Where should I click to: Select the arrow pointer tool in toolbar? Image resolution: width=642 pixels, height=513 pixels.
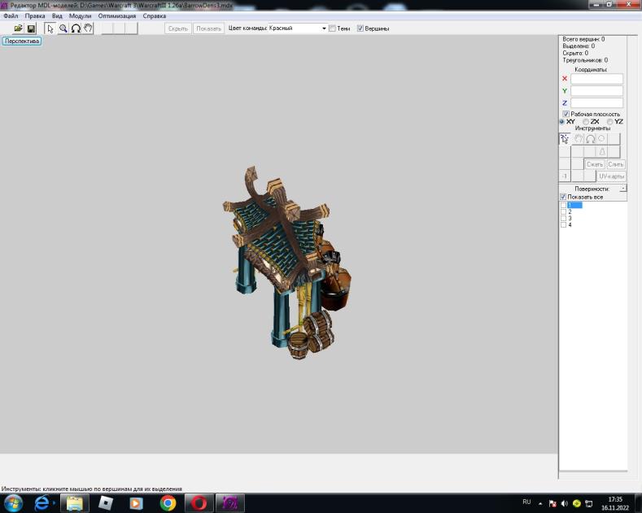coord(50,28)
